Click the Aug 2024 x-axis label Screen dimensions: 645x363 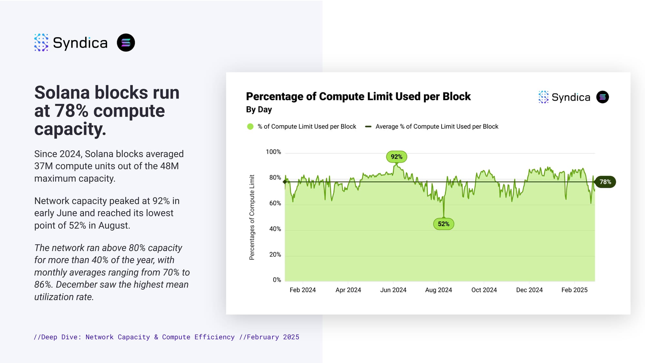[x=438, y=290]
